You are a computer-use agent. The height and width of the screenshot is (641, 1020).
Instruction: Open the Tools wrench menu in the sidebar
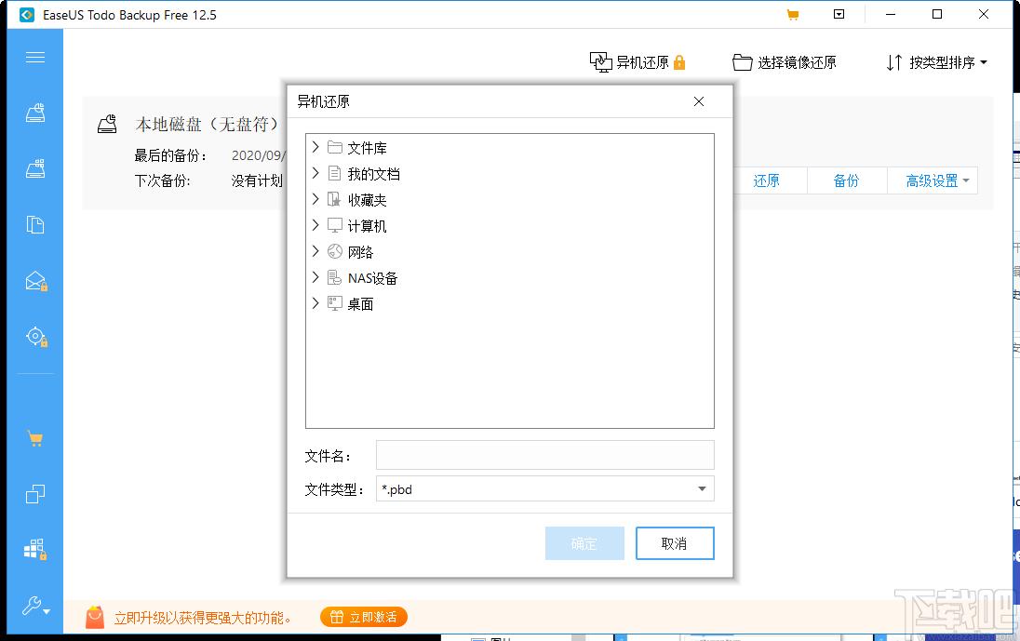pos(35,606)
